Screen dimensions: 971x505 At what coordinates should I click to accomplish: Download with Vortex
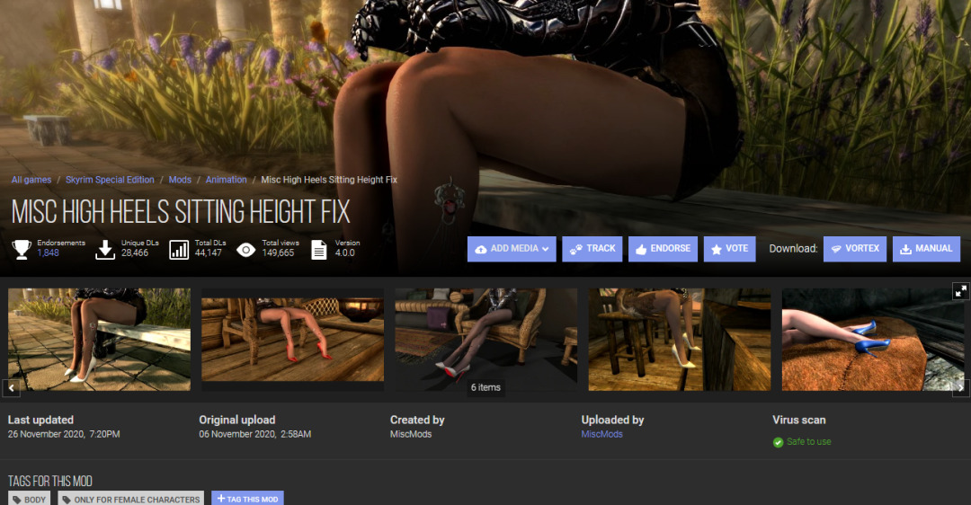click(x=855, y=249)
